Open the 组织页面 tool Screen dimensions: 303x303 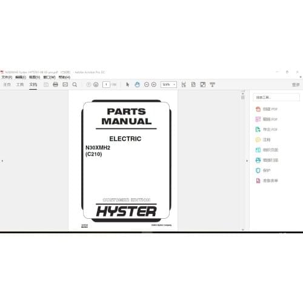tap(267, 150)
